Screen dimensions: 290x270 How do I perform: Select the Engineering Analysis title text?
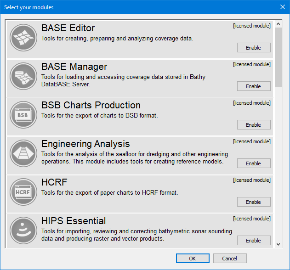tap(85, 144)
